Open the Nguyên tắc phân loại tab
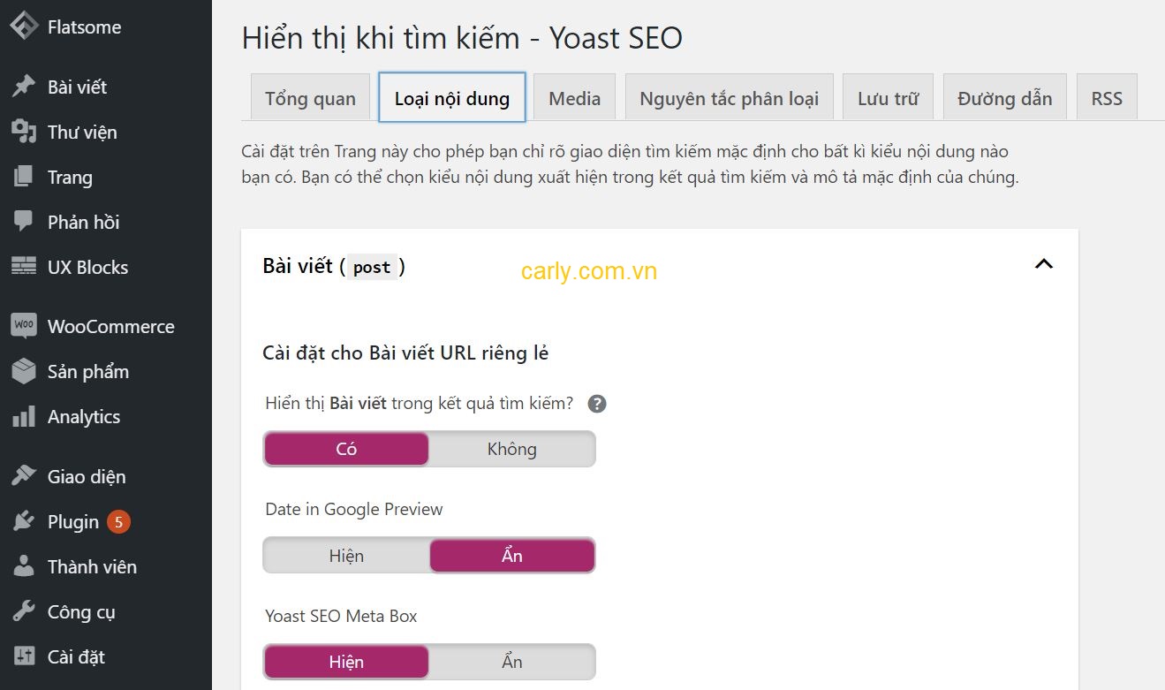1165x690 pixels. (x=730, y=97)
